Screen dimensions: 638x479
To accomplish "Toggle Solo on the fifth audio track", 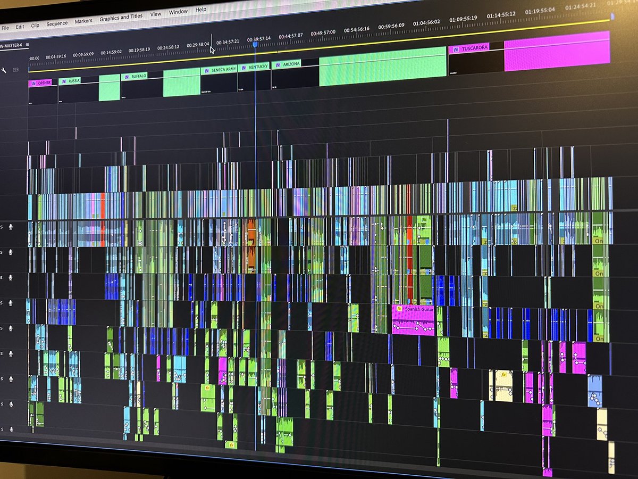I will [2, 328].
